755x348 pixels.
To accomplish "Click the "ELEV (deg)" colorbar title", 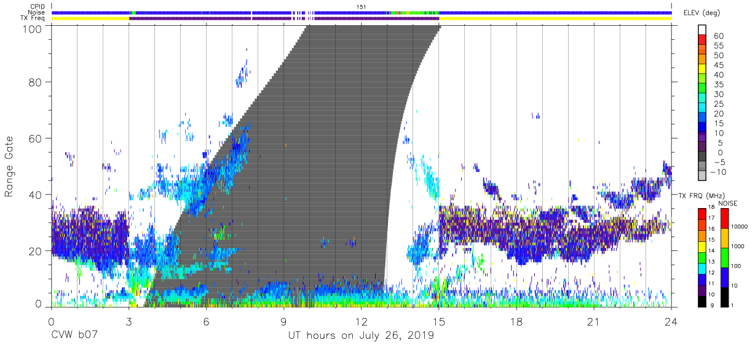I will [702, 13].
